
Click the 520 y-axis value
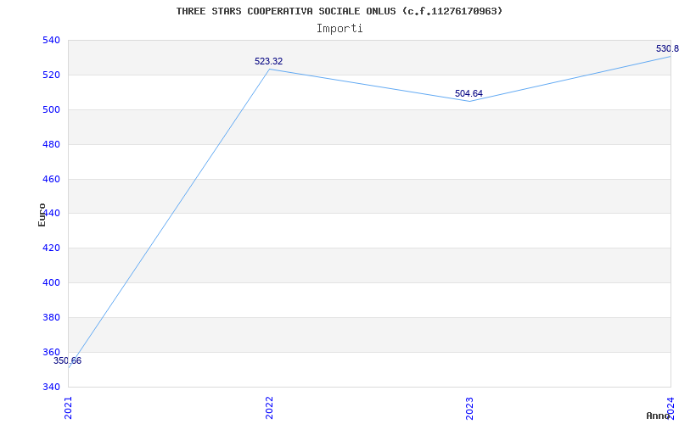point(50,75)
